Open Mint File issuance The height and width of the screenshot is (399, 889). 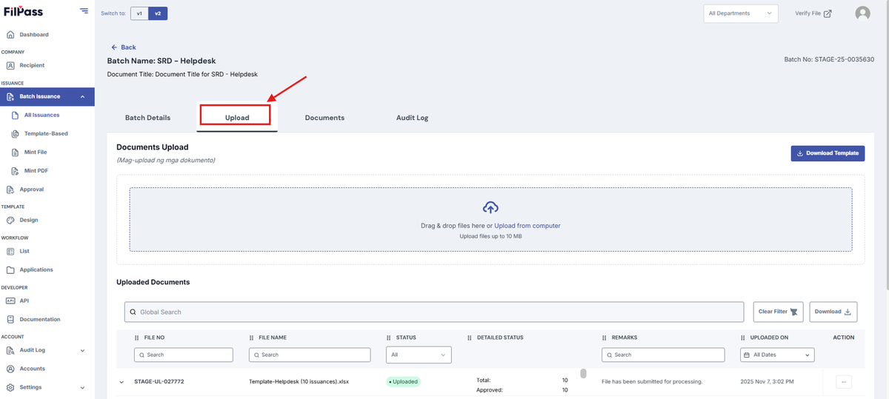(x=36, y=152)
